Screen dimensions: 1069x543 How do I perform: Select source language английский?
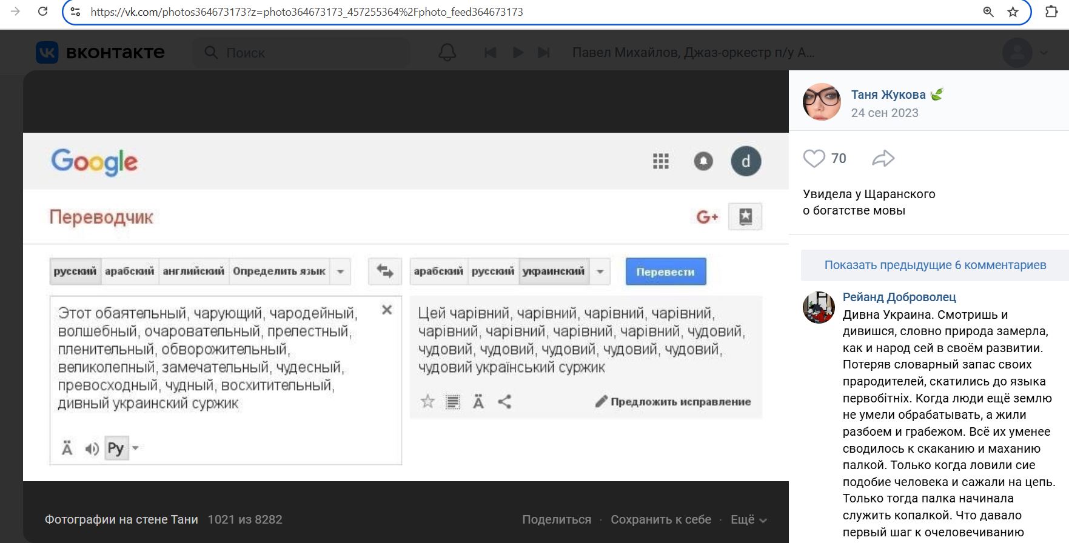193,271
